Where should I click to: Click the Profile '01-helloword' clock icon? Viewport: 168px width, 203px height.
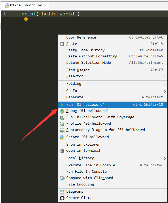pyautogui.click(x=62, y=124)
